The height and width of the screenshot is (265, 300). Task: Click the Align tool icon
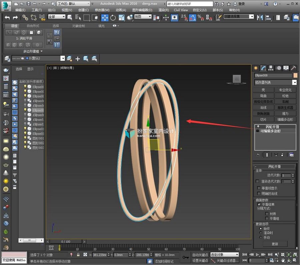(268, 18)
